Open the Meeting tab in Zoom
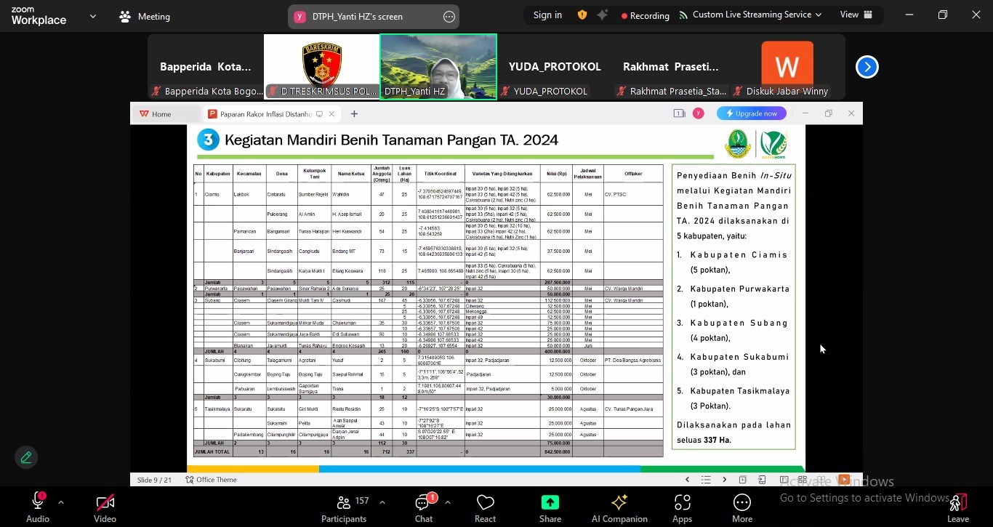 tap(145, 16)
